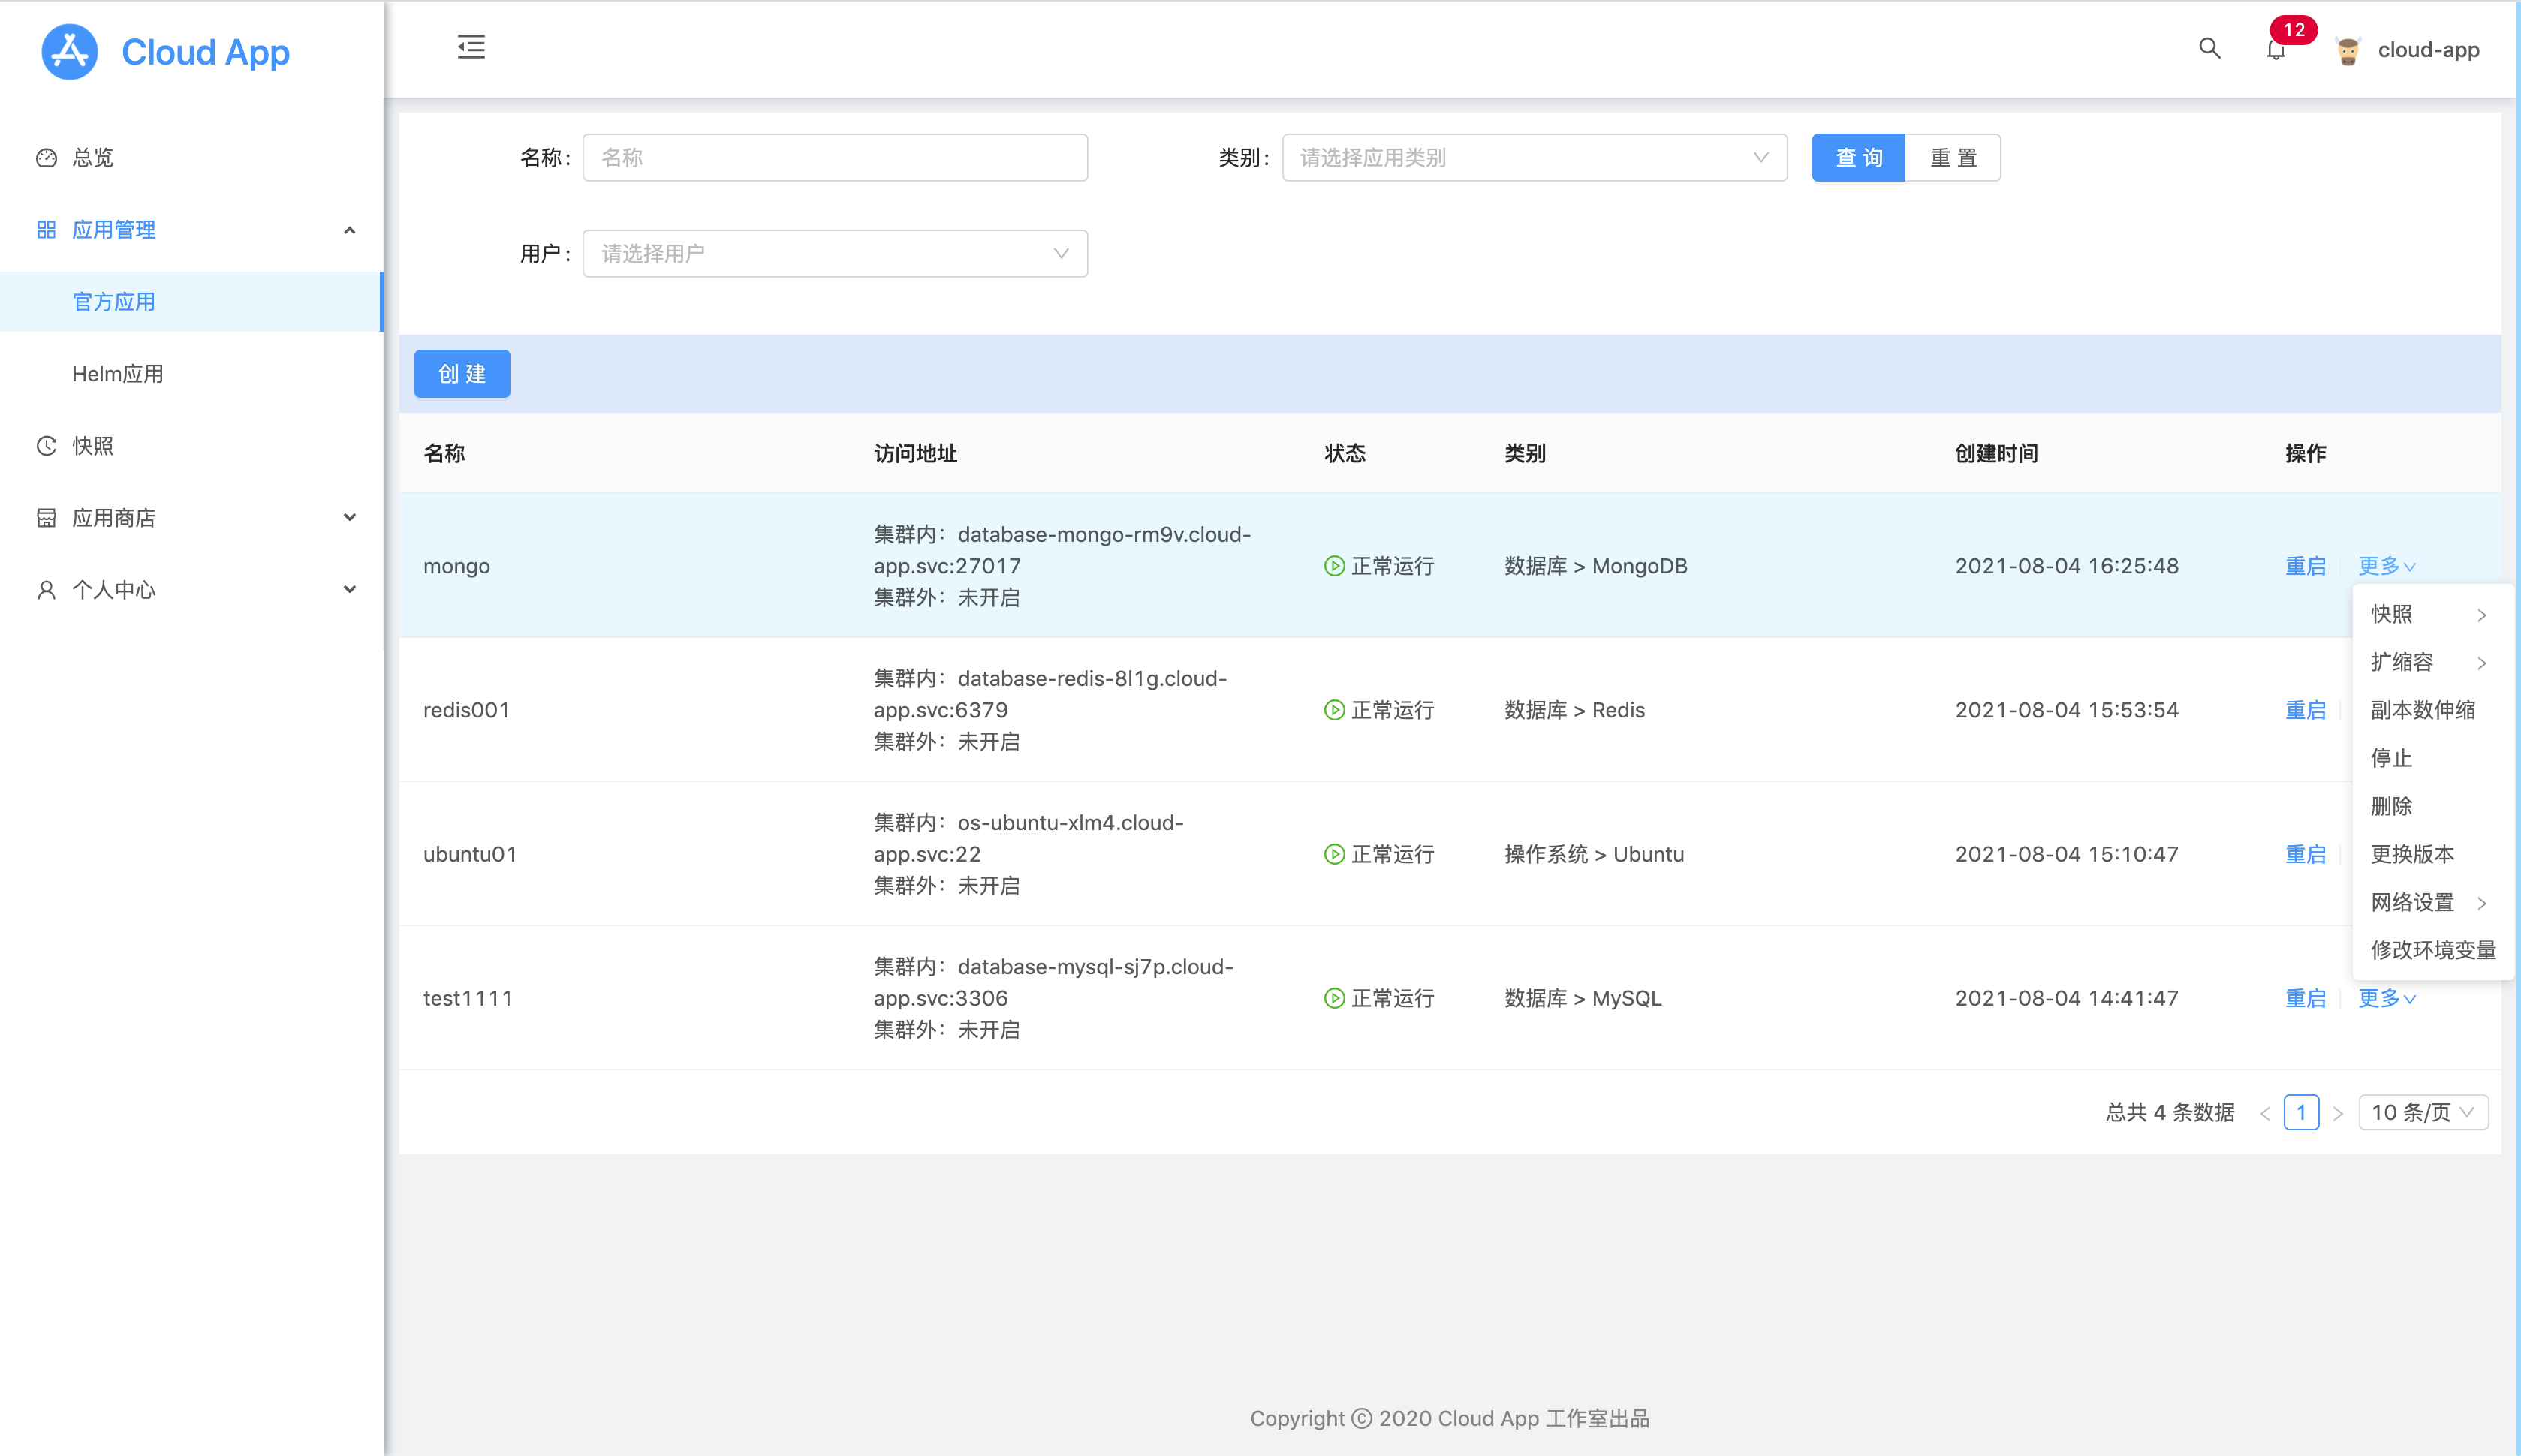The height and width of the screenshot is (1456, 2521).
Task: Select Helm应用 in the sidebar
Action: click(191, 374)
